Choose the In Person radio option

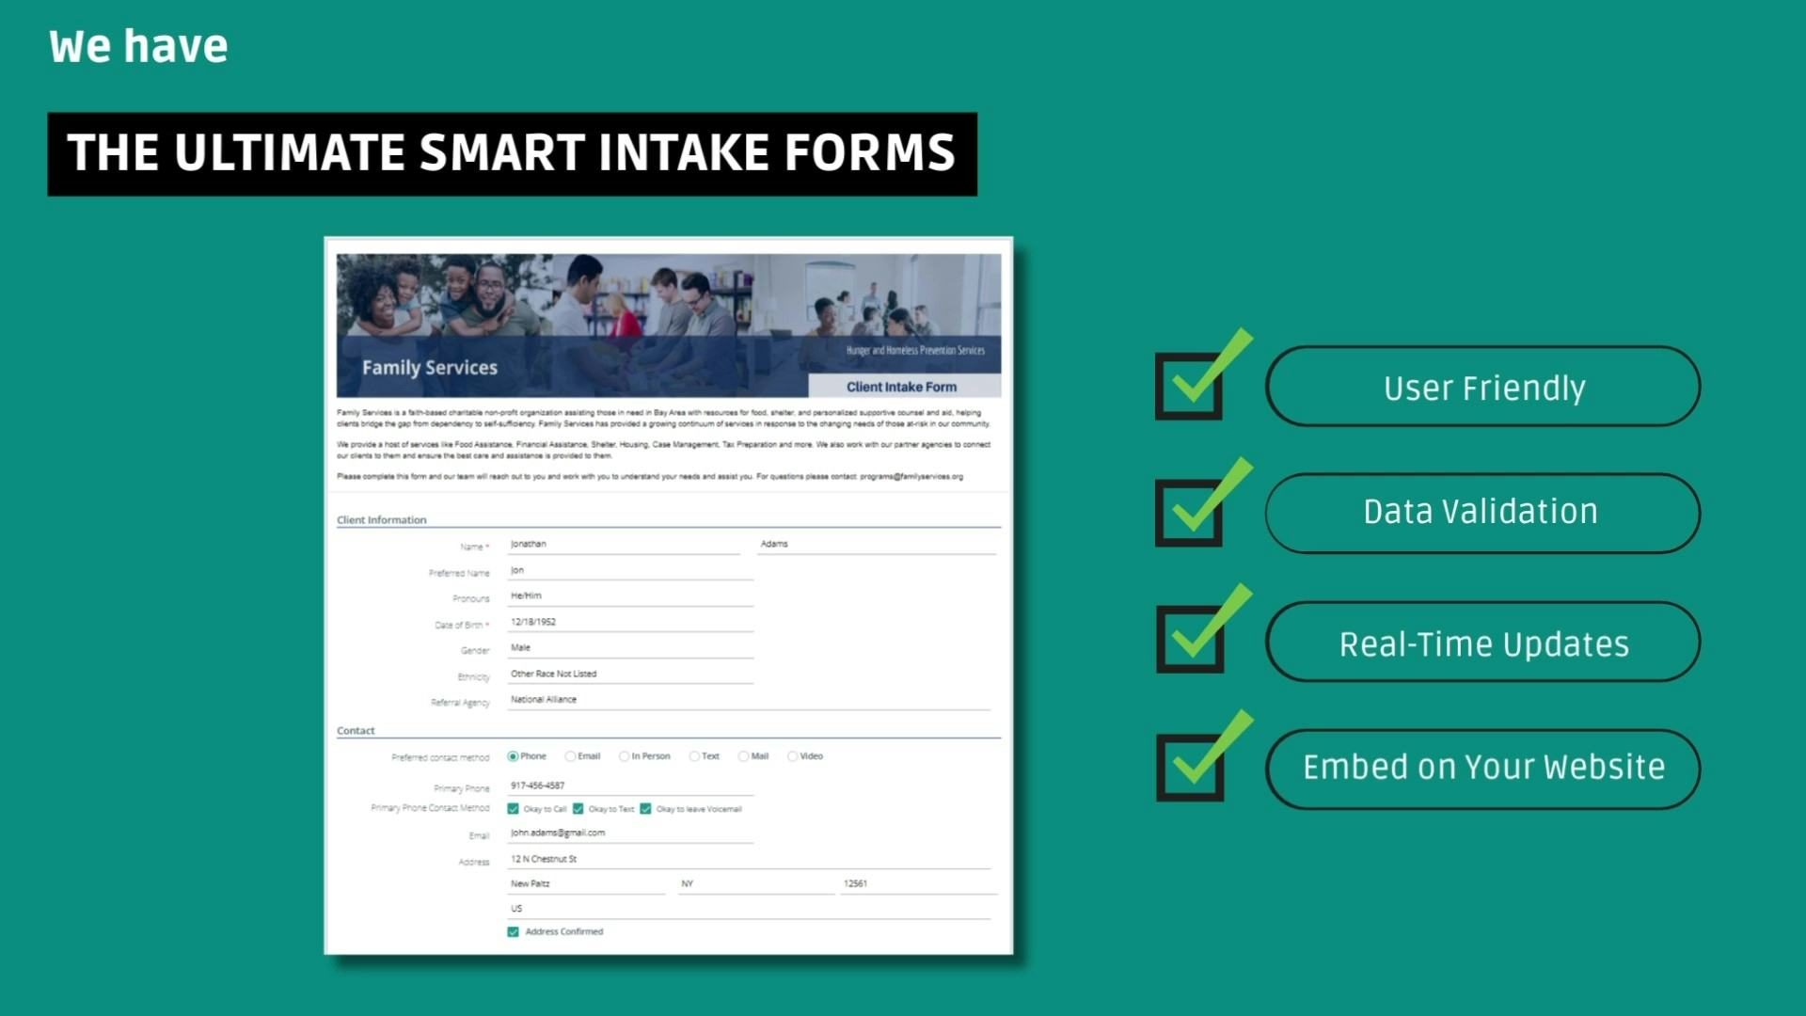(624, 756)
